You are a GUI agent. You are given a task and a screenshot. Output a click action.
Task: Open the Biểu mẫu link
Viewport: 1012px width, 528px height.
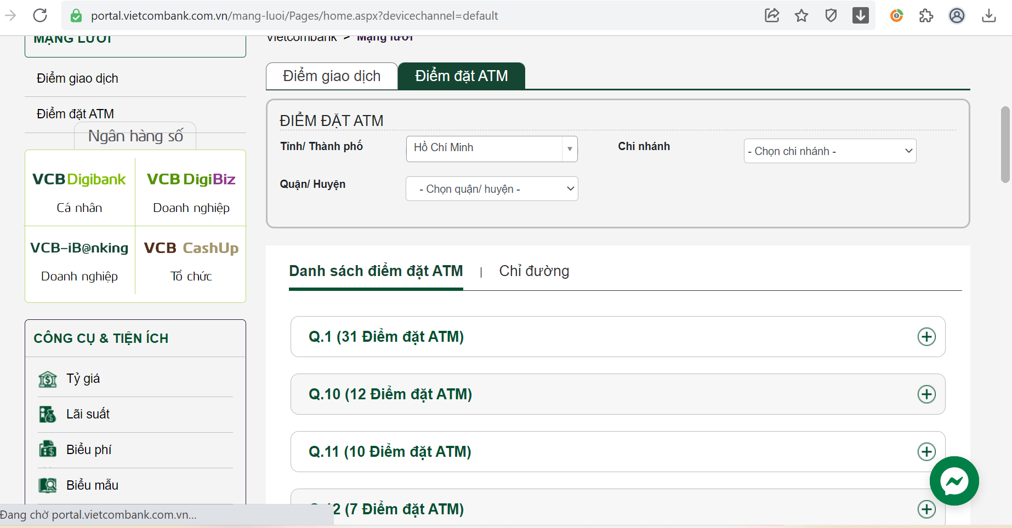point(92,485)
